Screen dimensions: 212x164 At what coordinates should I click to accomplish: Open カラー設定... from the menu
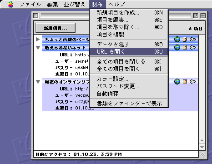129,79
